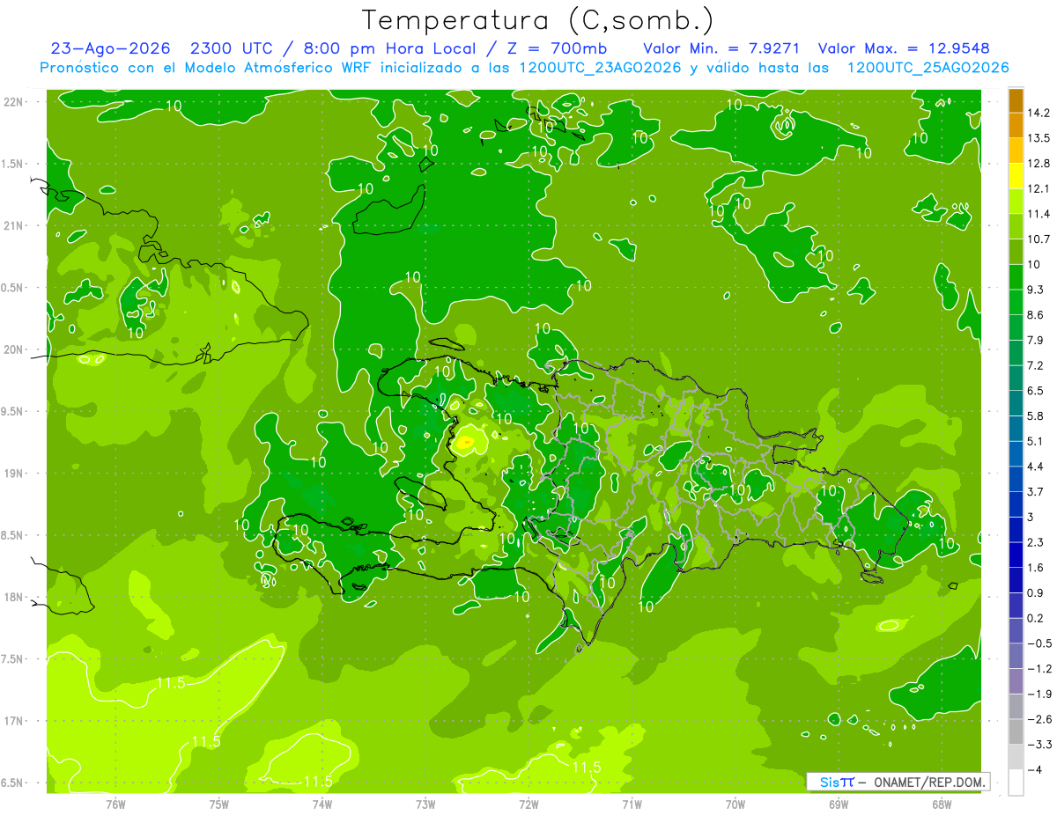
Task: Click the '12.1' colorbar value
Action: 1039,189
